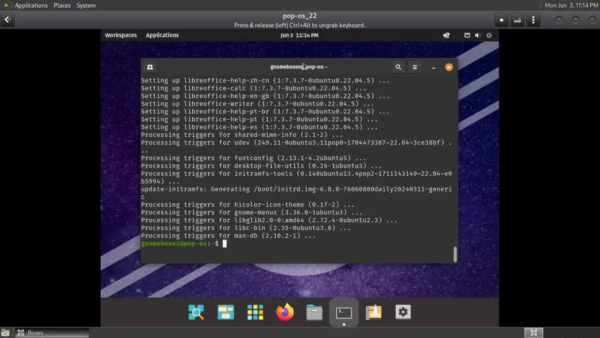This screenshot has height=338, width=600.
Task: Launch Firefox from the dock
Action: pyautogui.click(x=285, y=312)
